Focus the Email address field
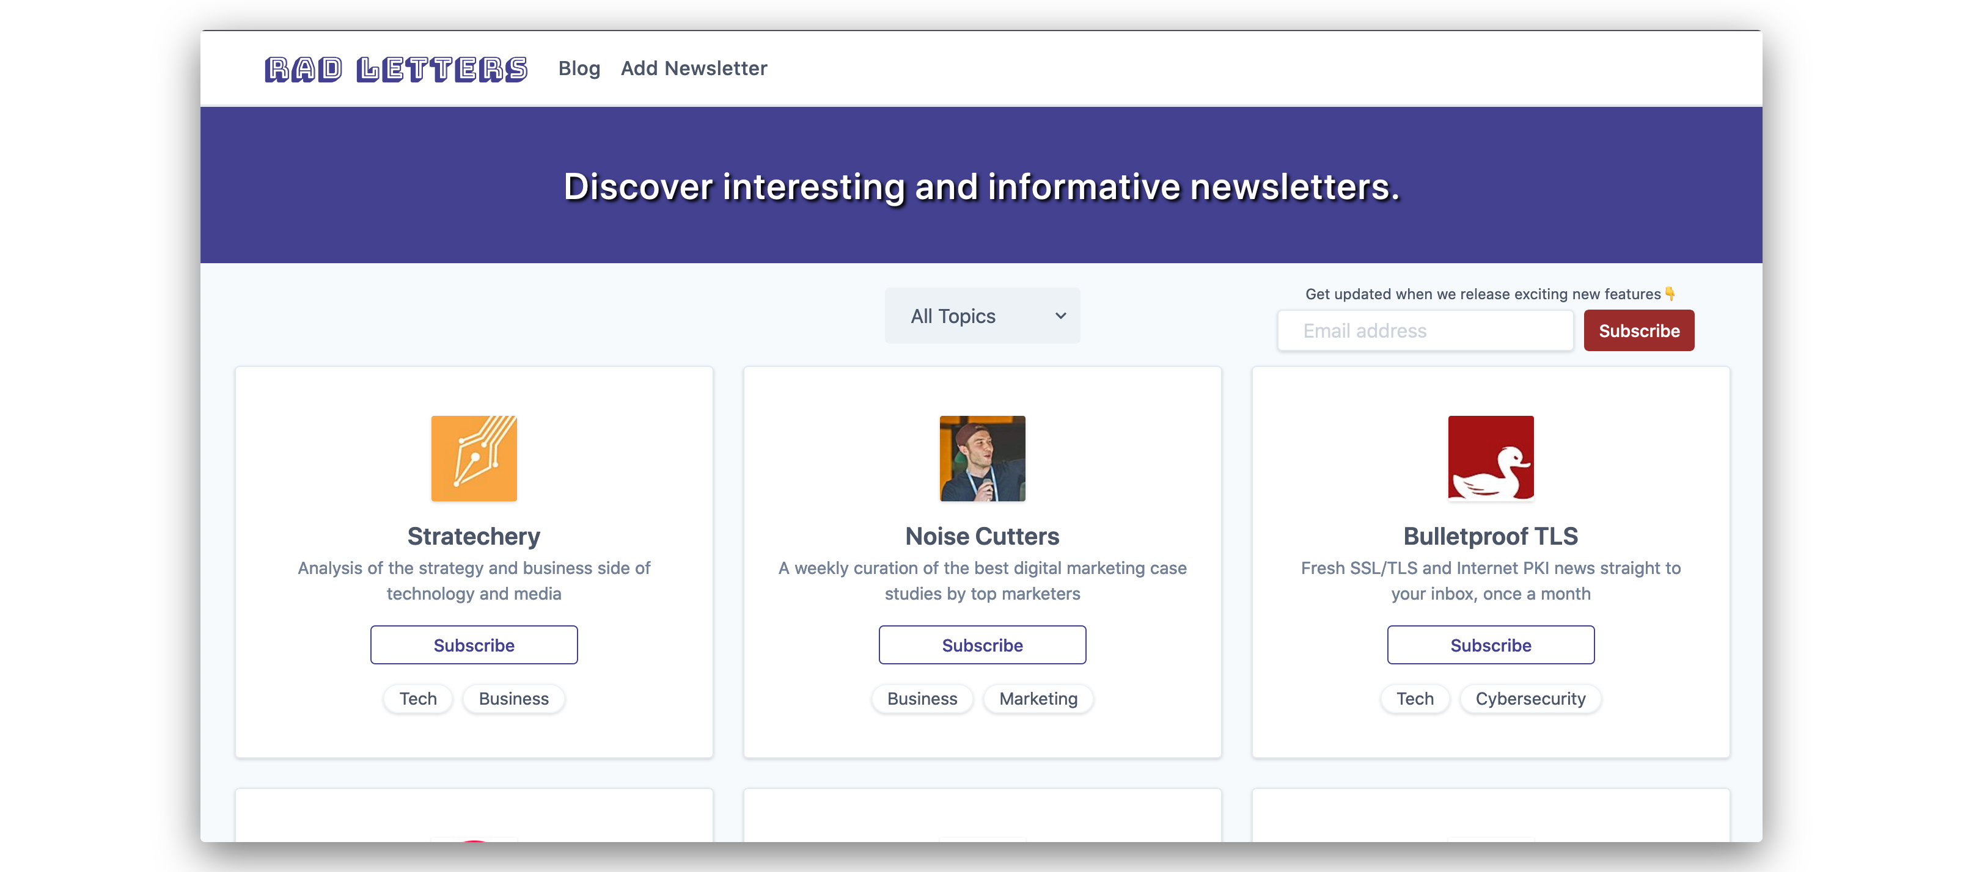The height and width of the screenshot is (872, 1963). tap(1425, 330)
